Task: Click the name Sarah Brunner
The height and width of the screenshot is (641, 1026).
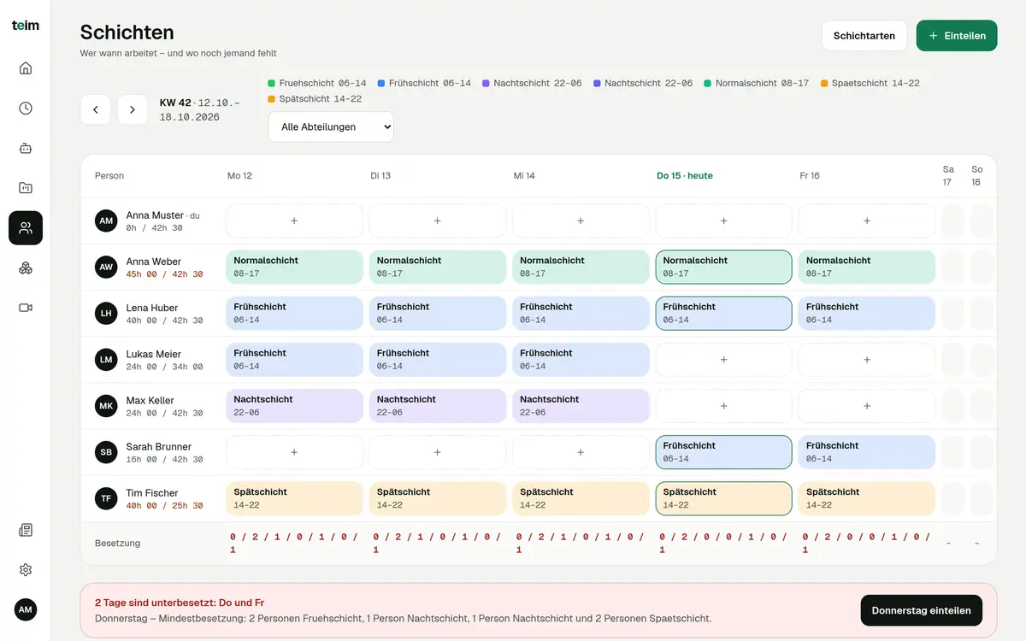Action: pyautogui.click(x=159, y=447)
